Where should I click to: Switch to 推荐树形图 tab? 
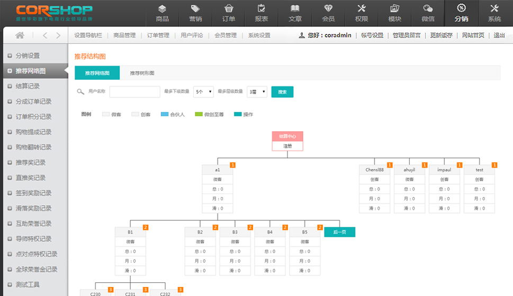[142, 73]
